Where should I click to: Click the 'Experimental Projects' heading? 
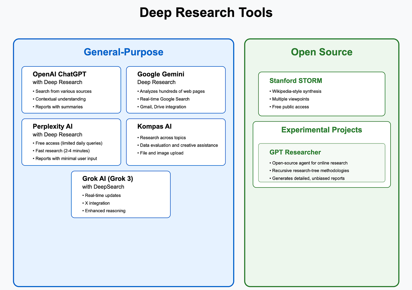pos(322,130)
